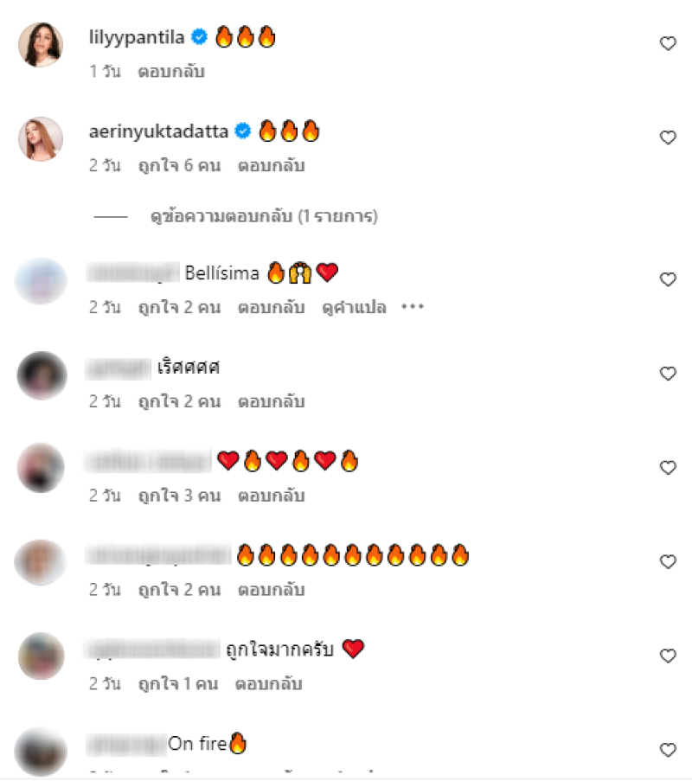
Task: Heart the alternating hearts and flames comment
Action: point(668,468)
